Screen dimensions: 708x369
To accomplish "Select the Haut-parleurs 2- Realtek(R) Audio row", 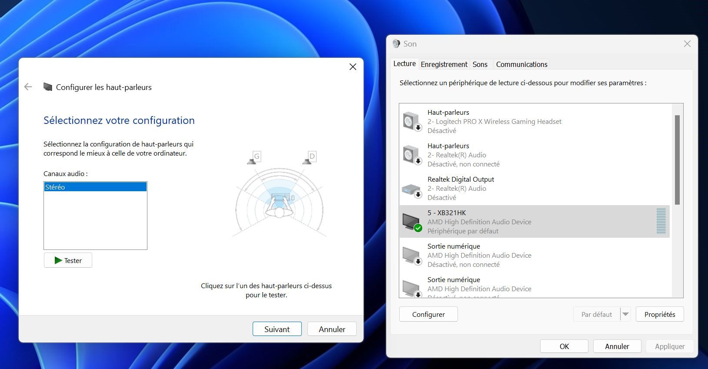I will coord(534,155).
